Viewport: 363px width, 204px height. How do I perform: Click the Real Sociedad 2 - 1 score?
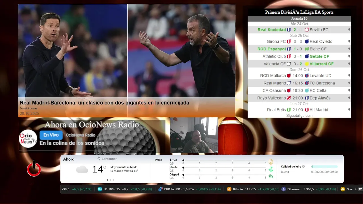coord(297,30)
